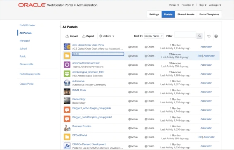Click the Aerobiological_Sciences_RID green icon
The image size is (234, 150).
click(67, 74)
